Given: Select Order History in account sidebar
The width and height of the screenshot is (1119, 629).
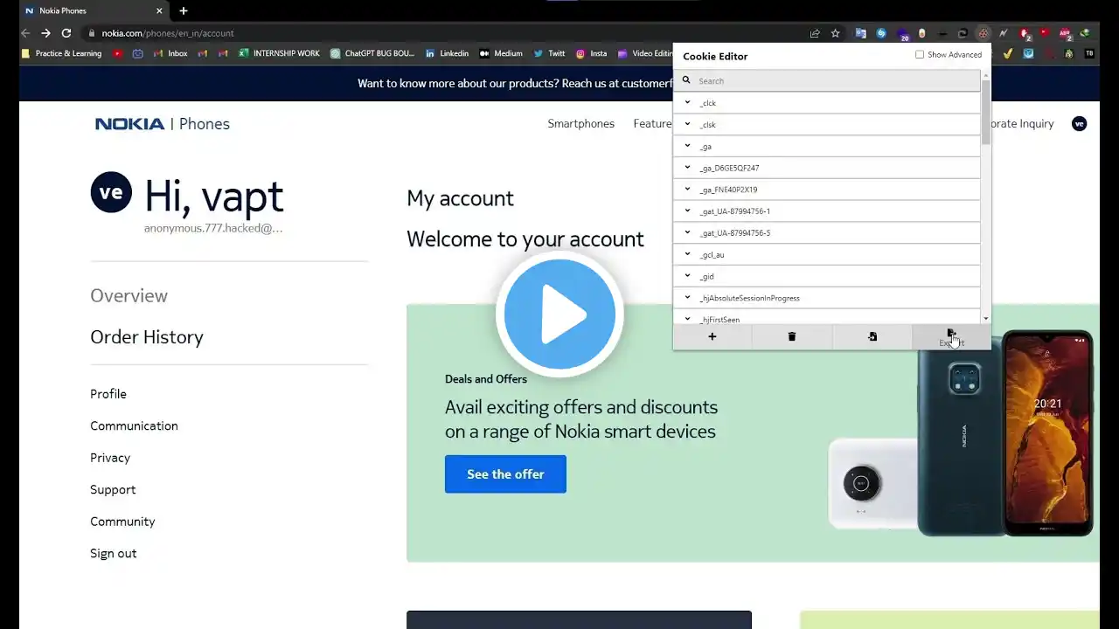Looking at the screenshot, I should [147, 337].
